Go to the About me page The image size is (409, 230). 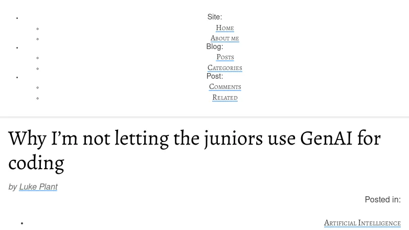[225, 38]
